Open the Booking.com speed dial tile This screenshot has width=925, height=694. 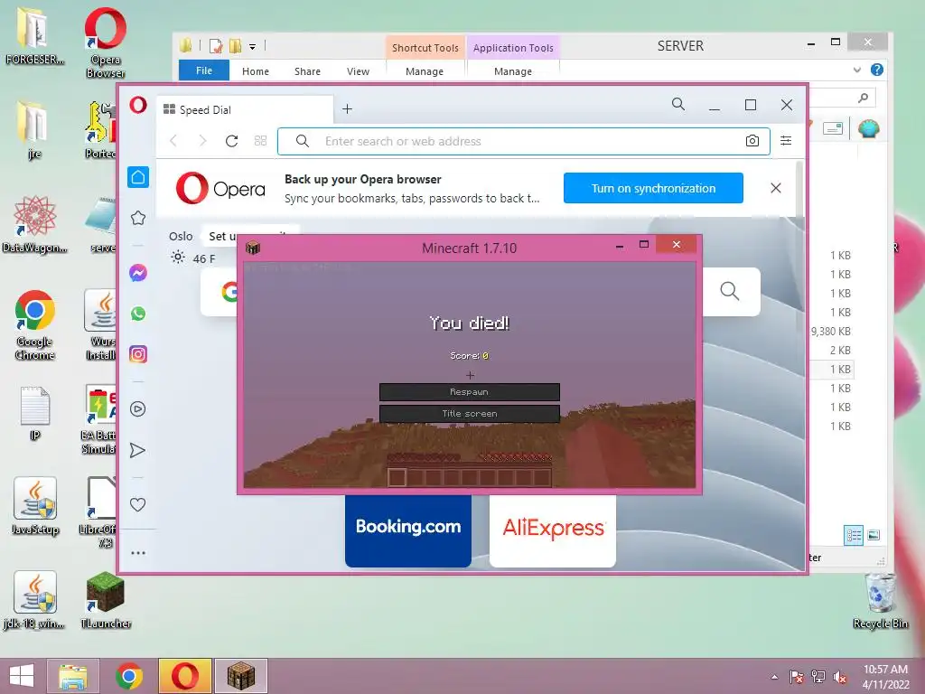click(x=408, y=530)
